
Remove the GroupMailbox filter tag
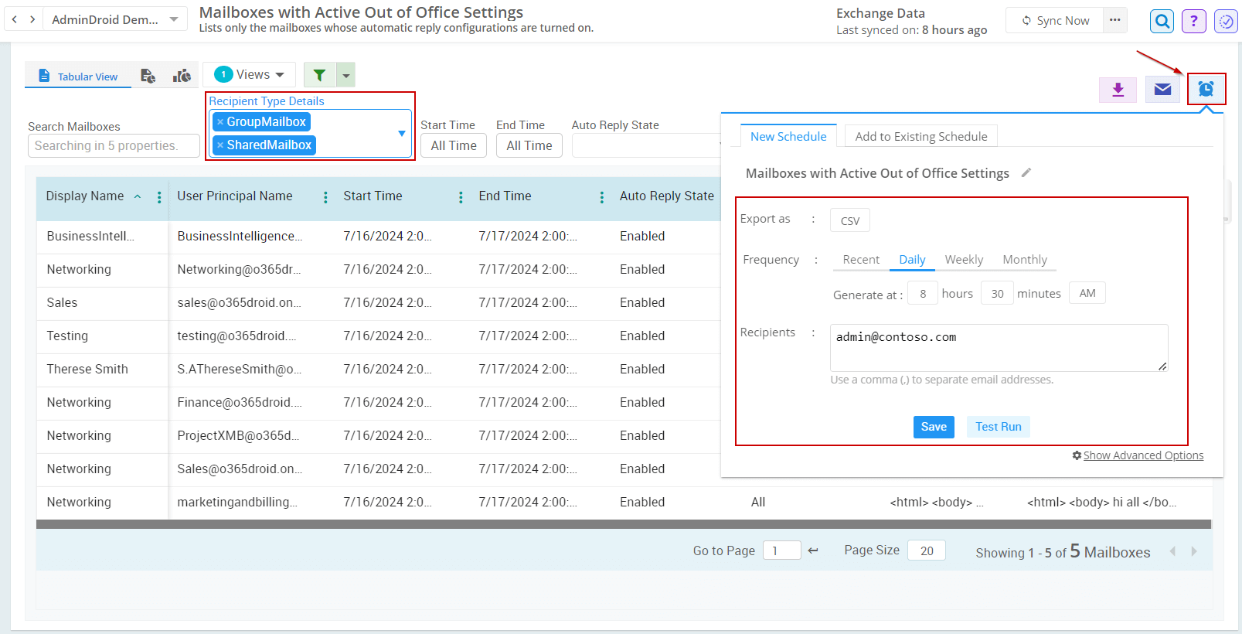pyautogui.click(x=220, y=122)
